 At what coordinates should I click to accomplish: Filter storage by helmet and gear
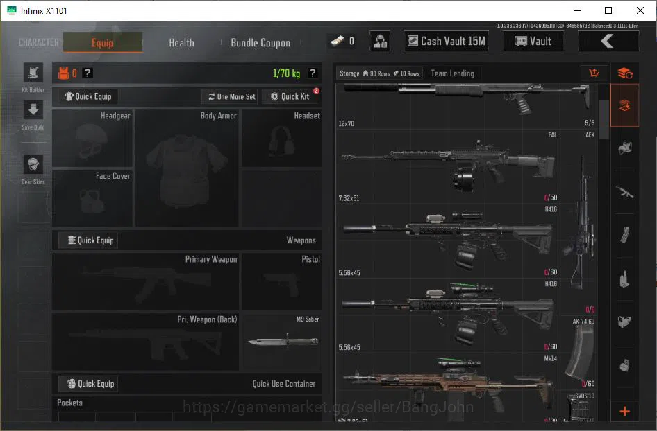pos(625,148)
